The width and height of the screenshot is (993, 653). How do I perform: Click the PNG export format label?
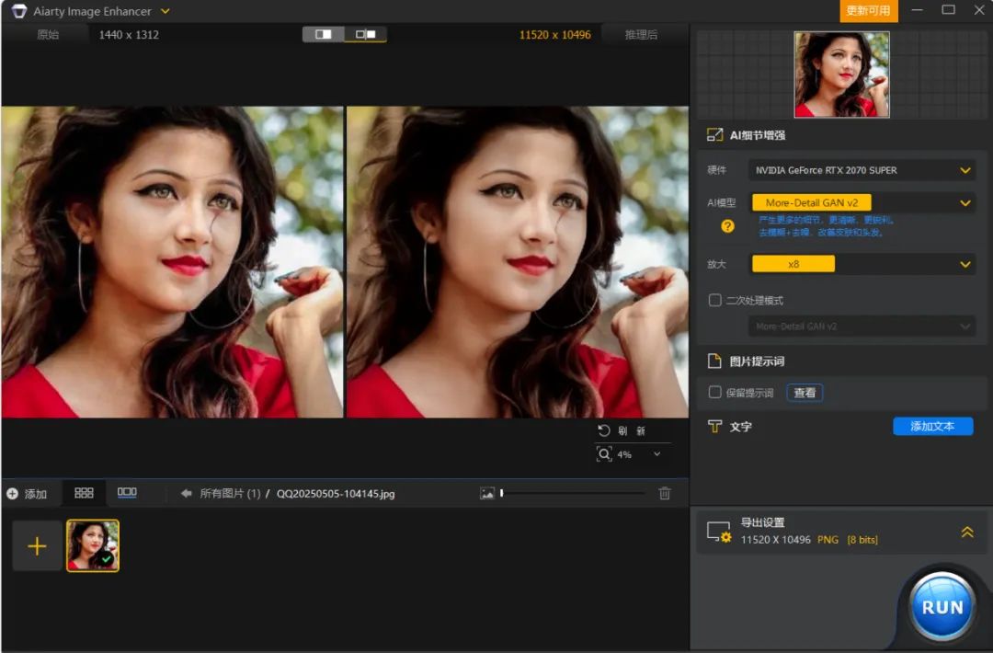point(827,540)
